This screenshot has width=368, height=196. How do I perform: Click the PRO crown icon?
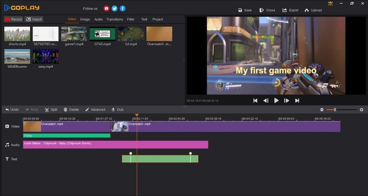pyautogui.click(x=330, y=4)
